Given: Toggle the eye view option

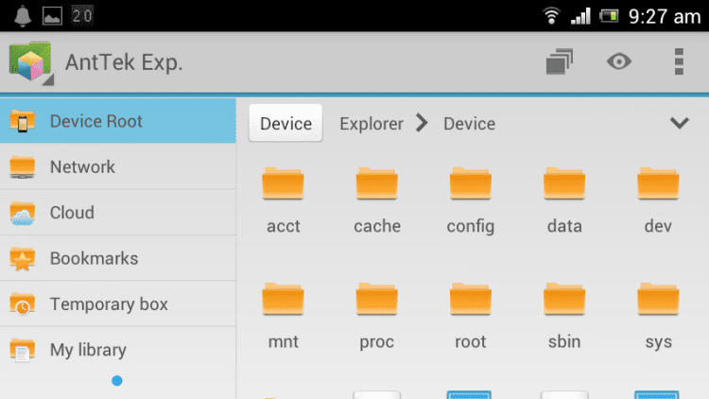Looking at the screenshot, I should point(618,61).
